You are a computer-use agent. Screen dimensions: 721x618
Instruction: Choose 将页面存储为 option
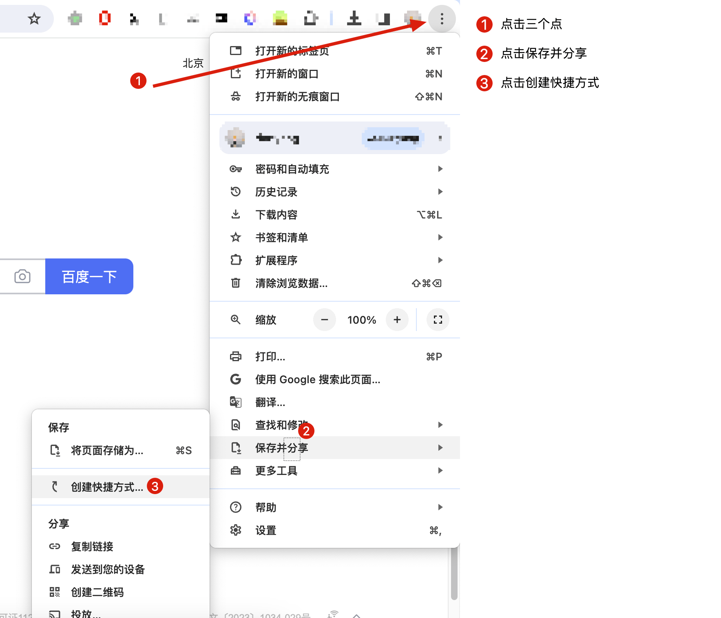pos(107,450)
